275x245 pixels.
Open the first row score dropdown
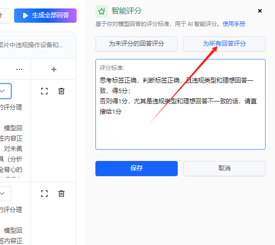click(5, 91)
